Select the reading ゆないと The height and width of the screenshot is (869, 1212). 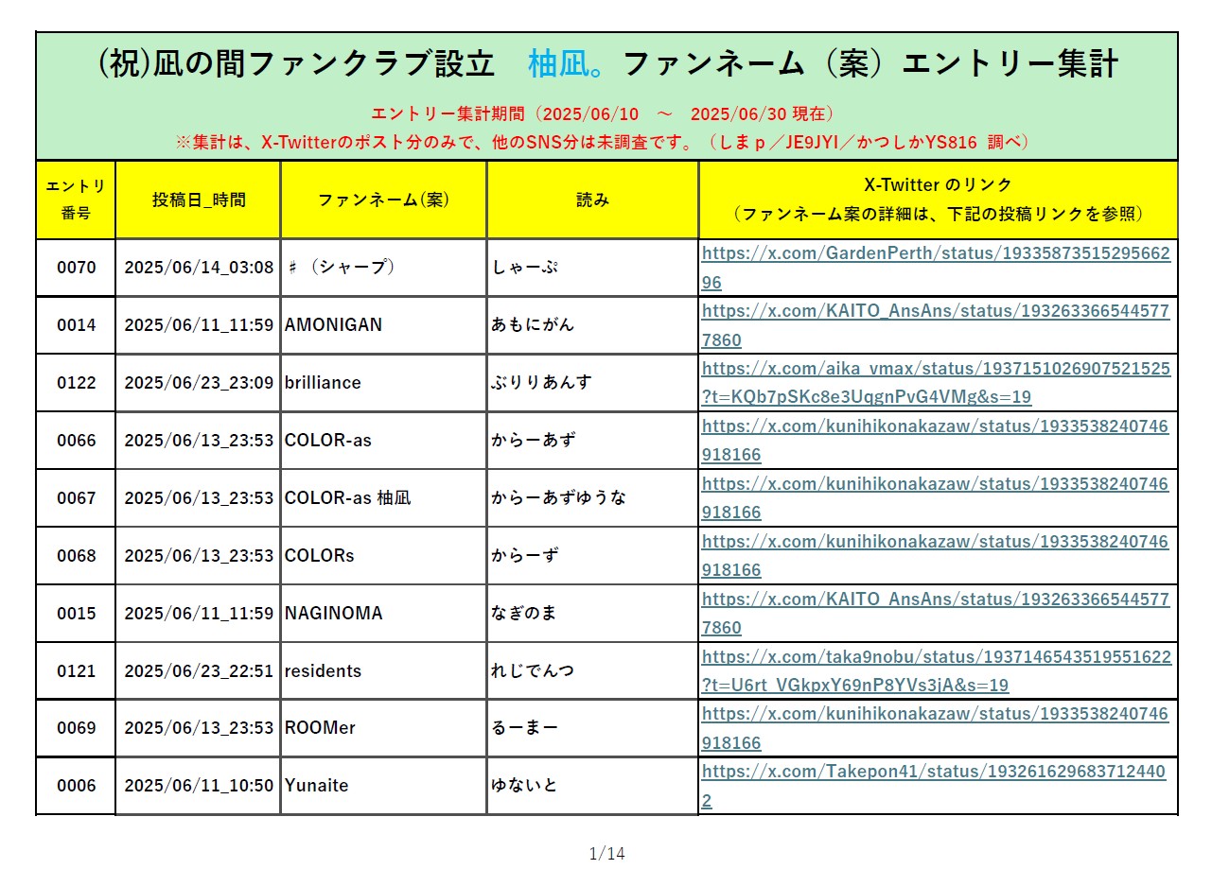[x=524, y=787]
